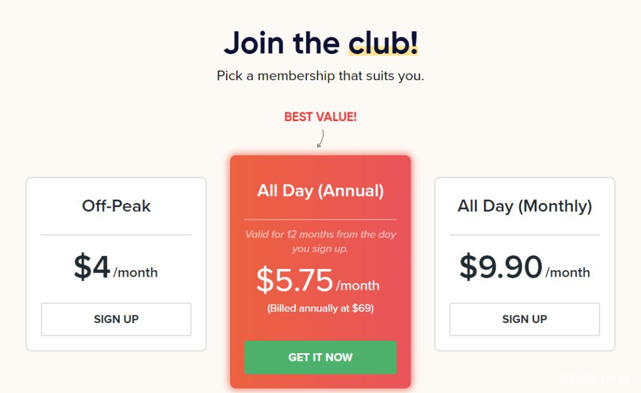
Task: Click SIGN UP under All Day (Monthly)
Action: point(525,319)
